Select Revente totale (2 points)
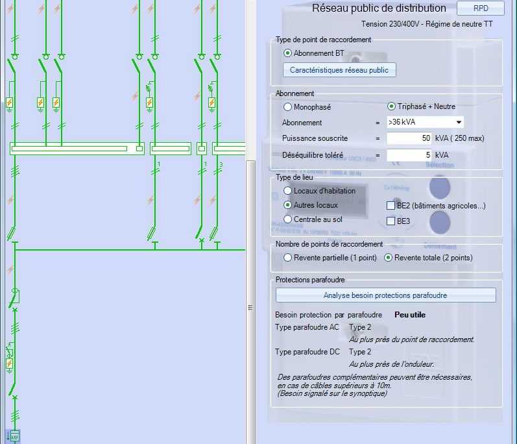Viewport: 517px width, 444px height. (x=389, y=258)
